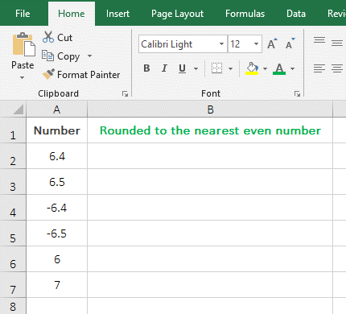Expand the underline style arrow
This screenshot has width=346, height=314.
[x=196, y=68]
